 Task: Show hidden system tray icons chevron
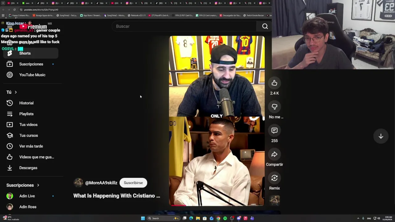point(358,218)
